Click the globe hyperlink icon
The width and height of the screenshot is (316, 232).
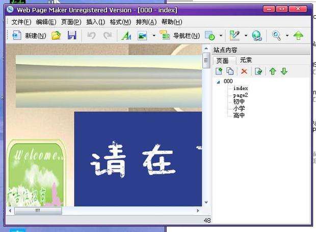257,36
